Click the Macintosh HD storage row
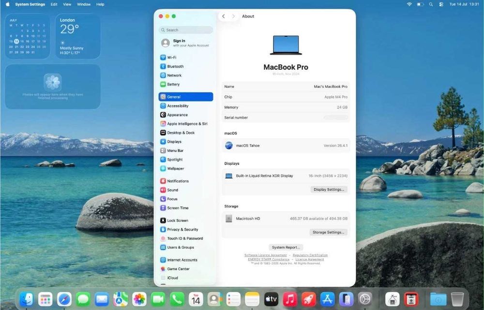 point(286,219)
